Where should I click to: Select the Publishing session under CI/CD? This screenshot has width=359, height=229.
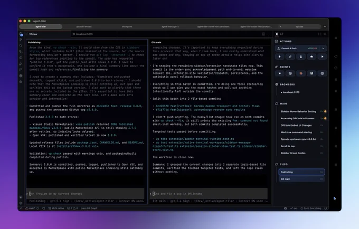tap(302, 172)
